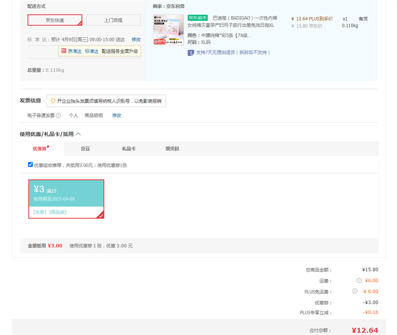
Task: Click the 7-day return policy shield icon
Action: click(191, 53)
